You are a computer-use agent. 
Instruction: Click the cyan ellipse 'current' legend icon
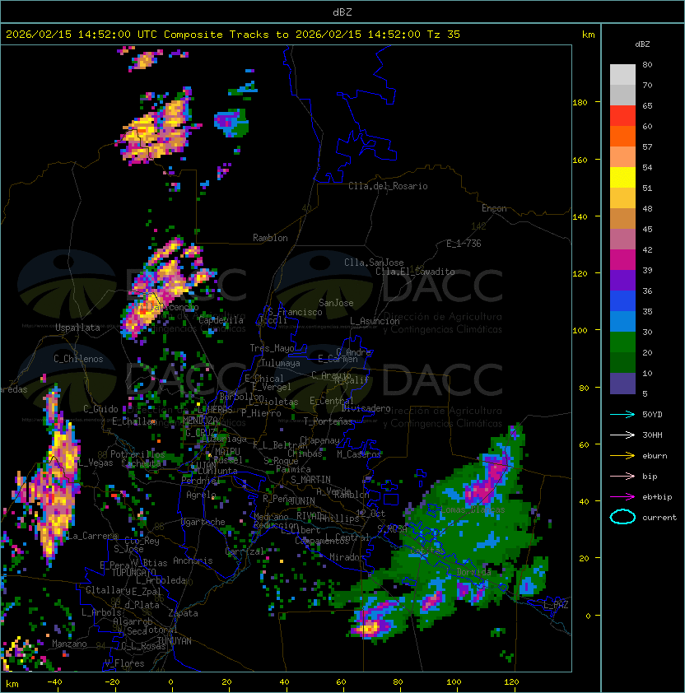(x=622, y=517)
